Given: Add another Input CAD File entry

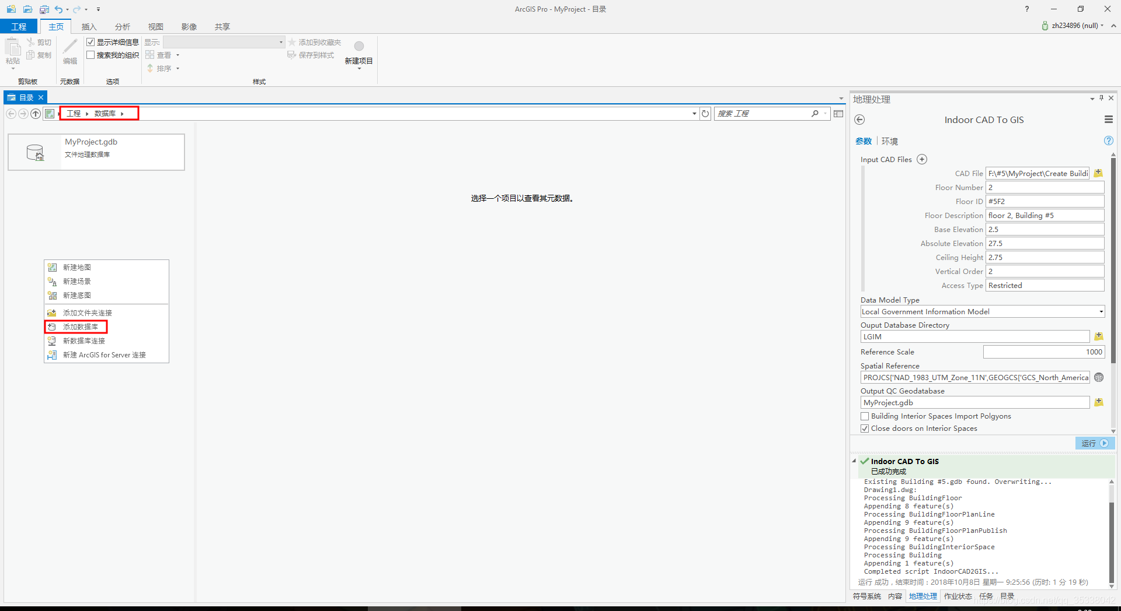Looking at the screenshot, I should pos(922,159).
